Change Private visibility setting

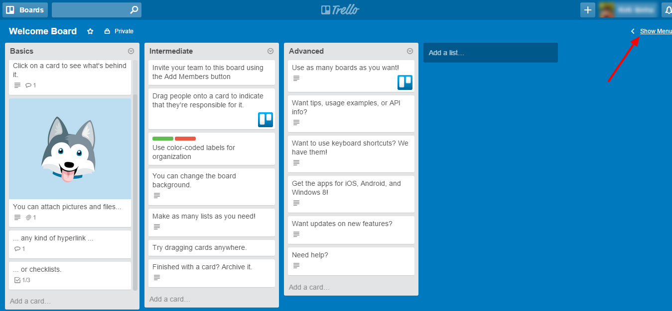119,31
